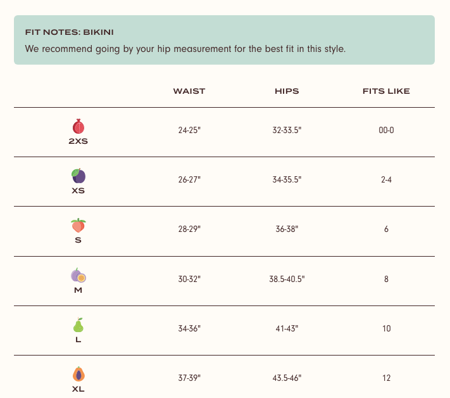Screen dimensions: 450x398
Task: Click the pomegranate icon for 2XS
Action: pos(78,126)
